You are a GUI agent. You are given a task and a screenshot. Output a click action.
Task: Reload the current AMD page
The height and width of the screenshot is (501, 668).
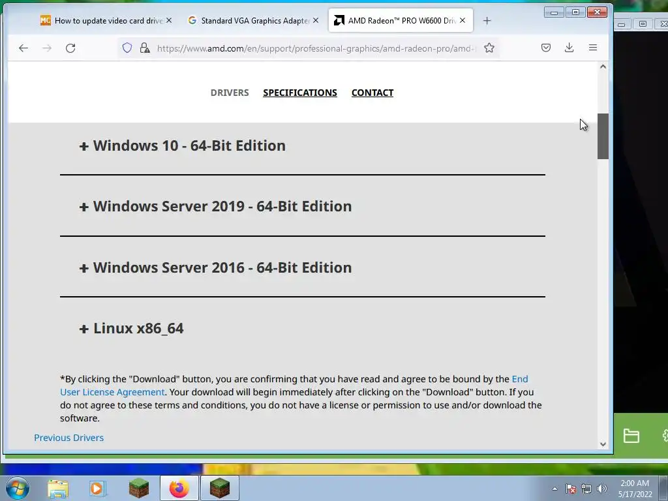pyautogui.click(x=70, y=48)
